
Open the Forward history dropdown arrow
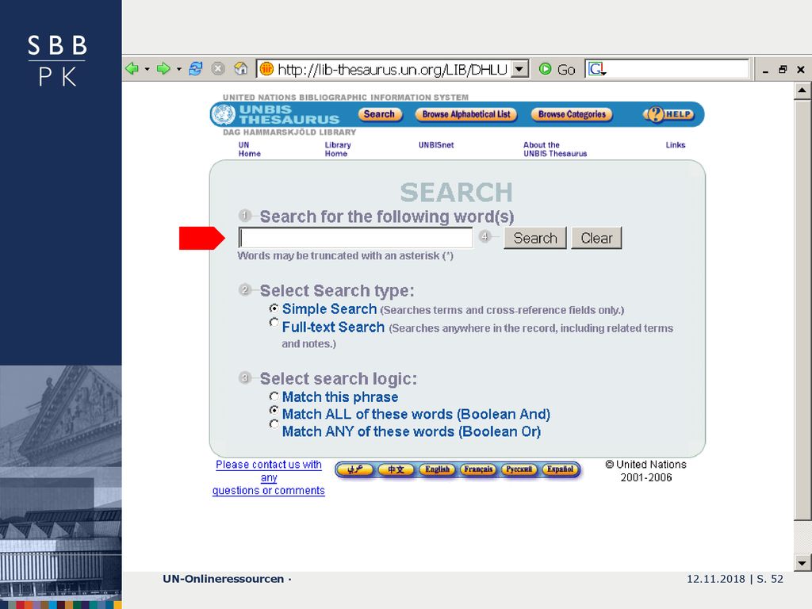point(178,69)
